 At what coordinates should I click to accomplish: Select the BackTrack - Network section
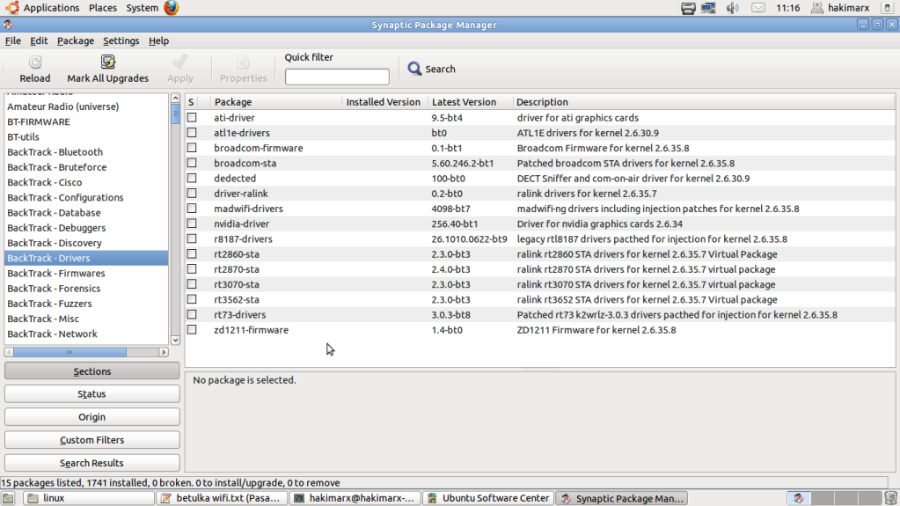click(x=86, y=334)
